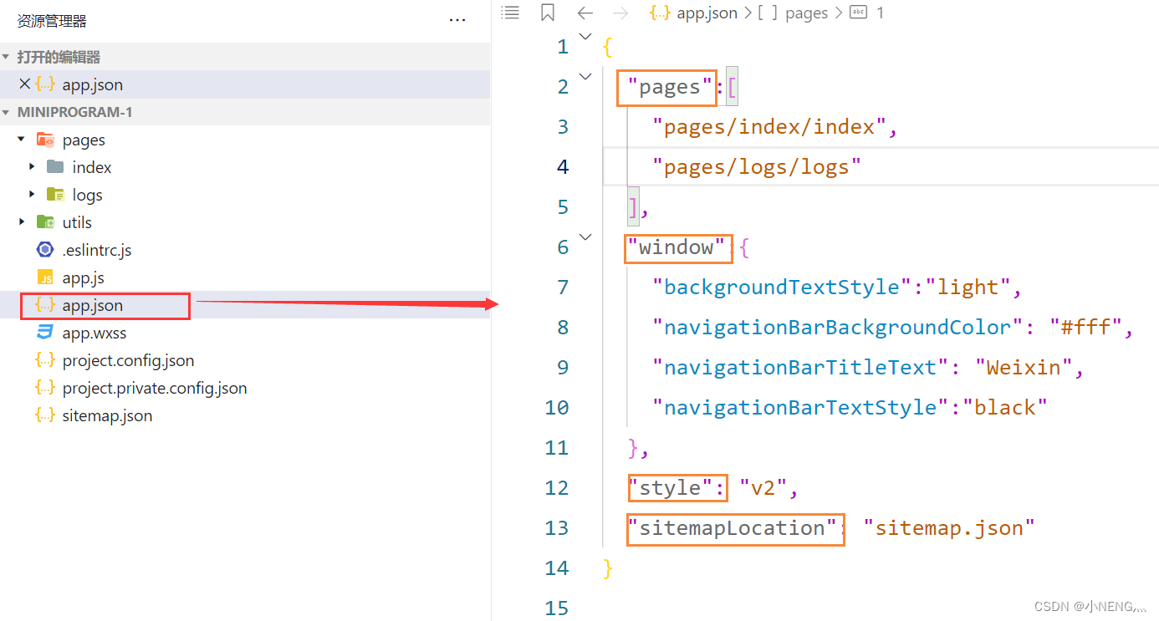The image size is (1159, 621).
Task: Click the "#fff" color value
Action: pyautogui.click(x=1086, y=328)
